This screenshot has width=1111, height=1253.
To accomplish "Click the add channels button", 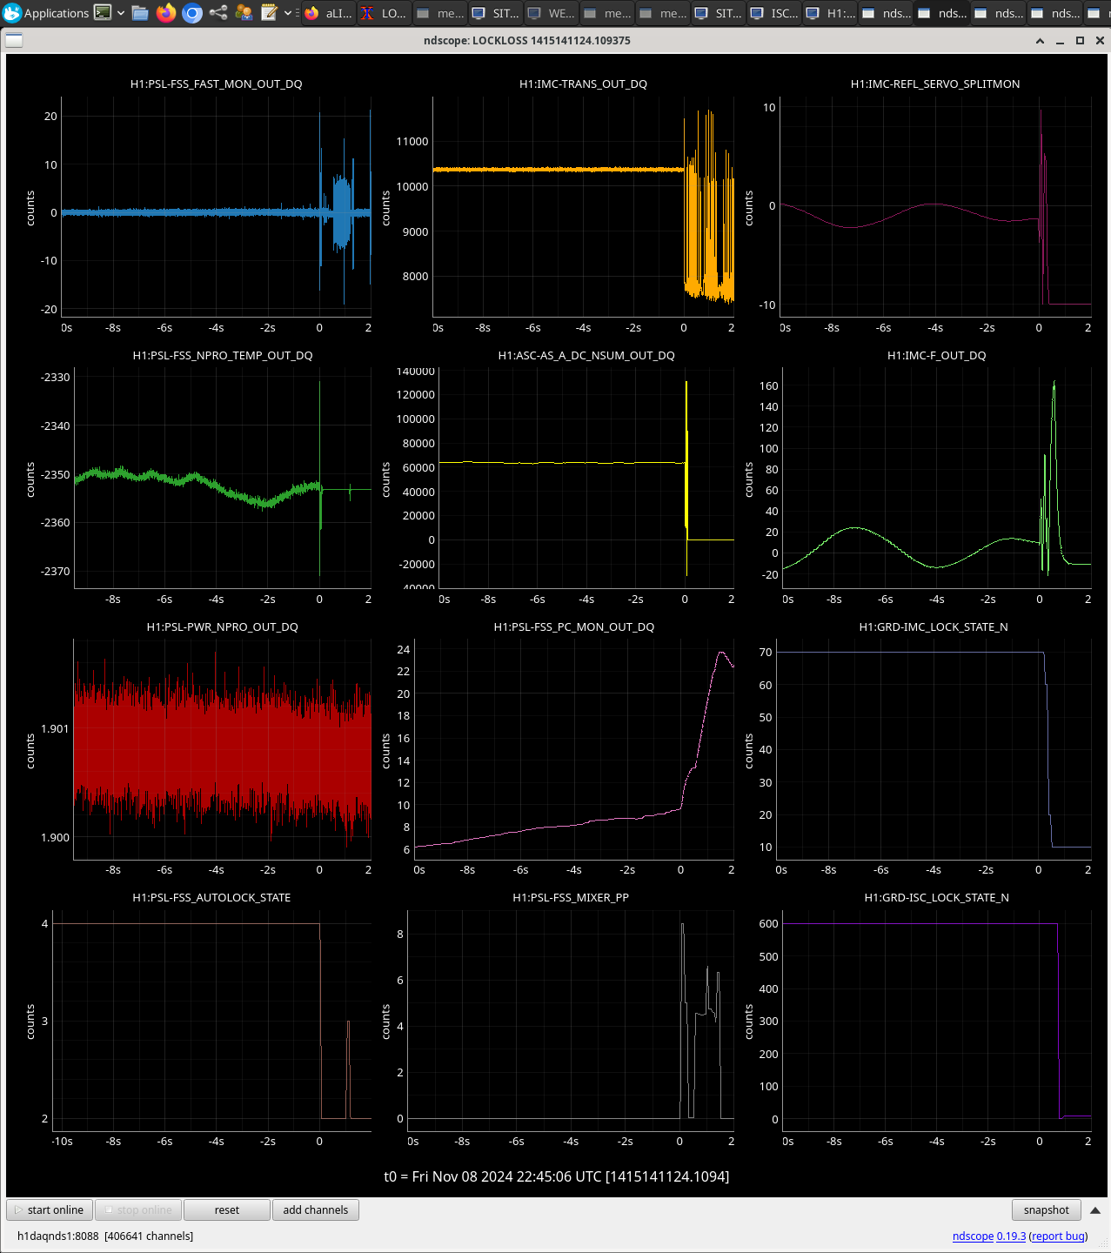I will click(x=316, y=1209).
